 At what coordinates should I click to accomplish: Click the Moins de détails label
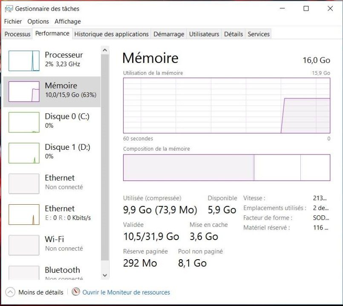[40, 292]
